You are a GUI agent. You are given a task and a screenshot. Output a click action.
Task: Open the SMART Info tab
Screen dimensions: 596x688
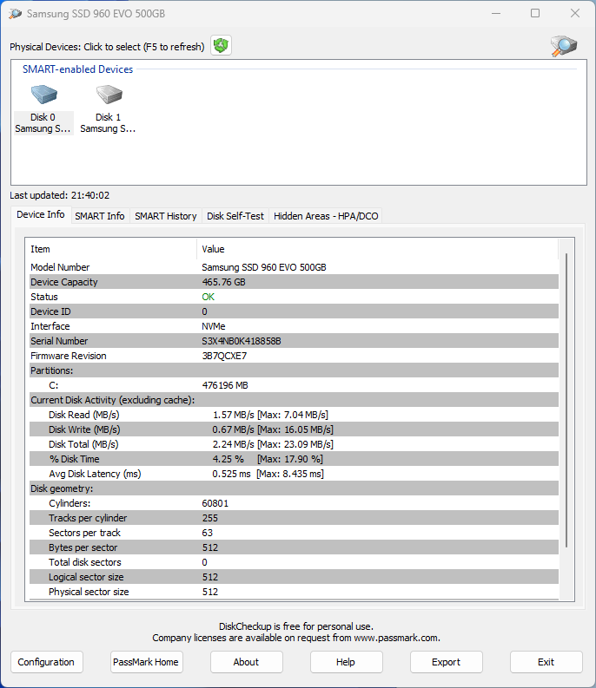pos(100,216)
